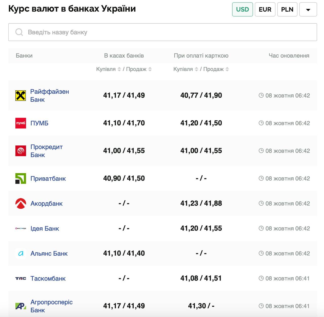Open the Приватбанк bank link
The width and height of the screenshot is (324, 317).
(48, 179)
